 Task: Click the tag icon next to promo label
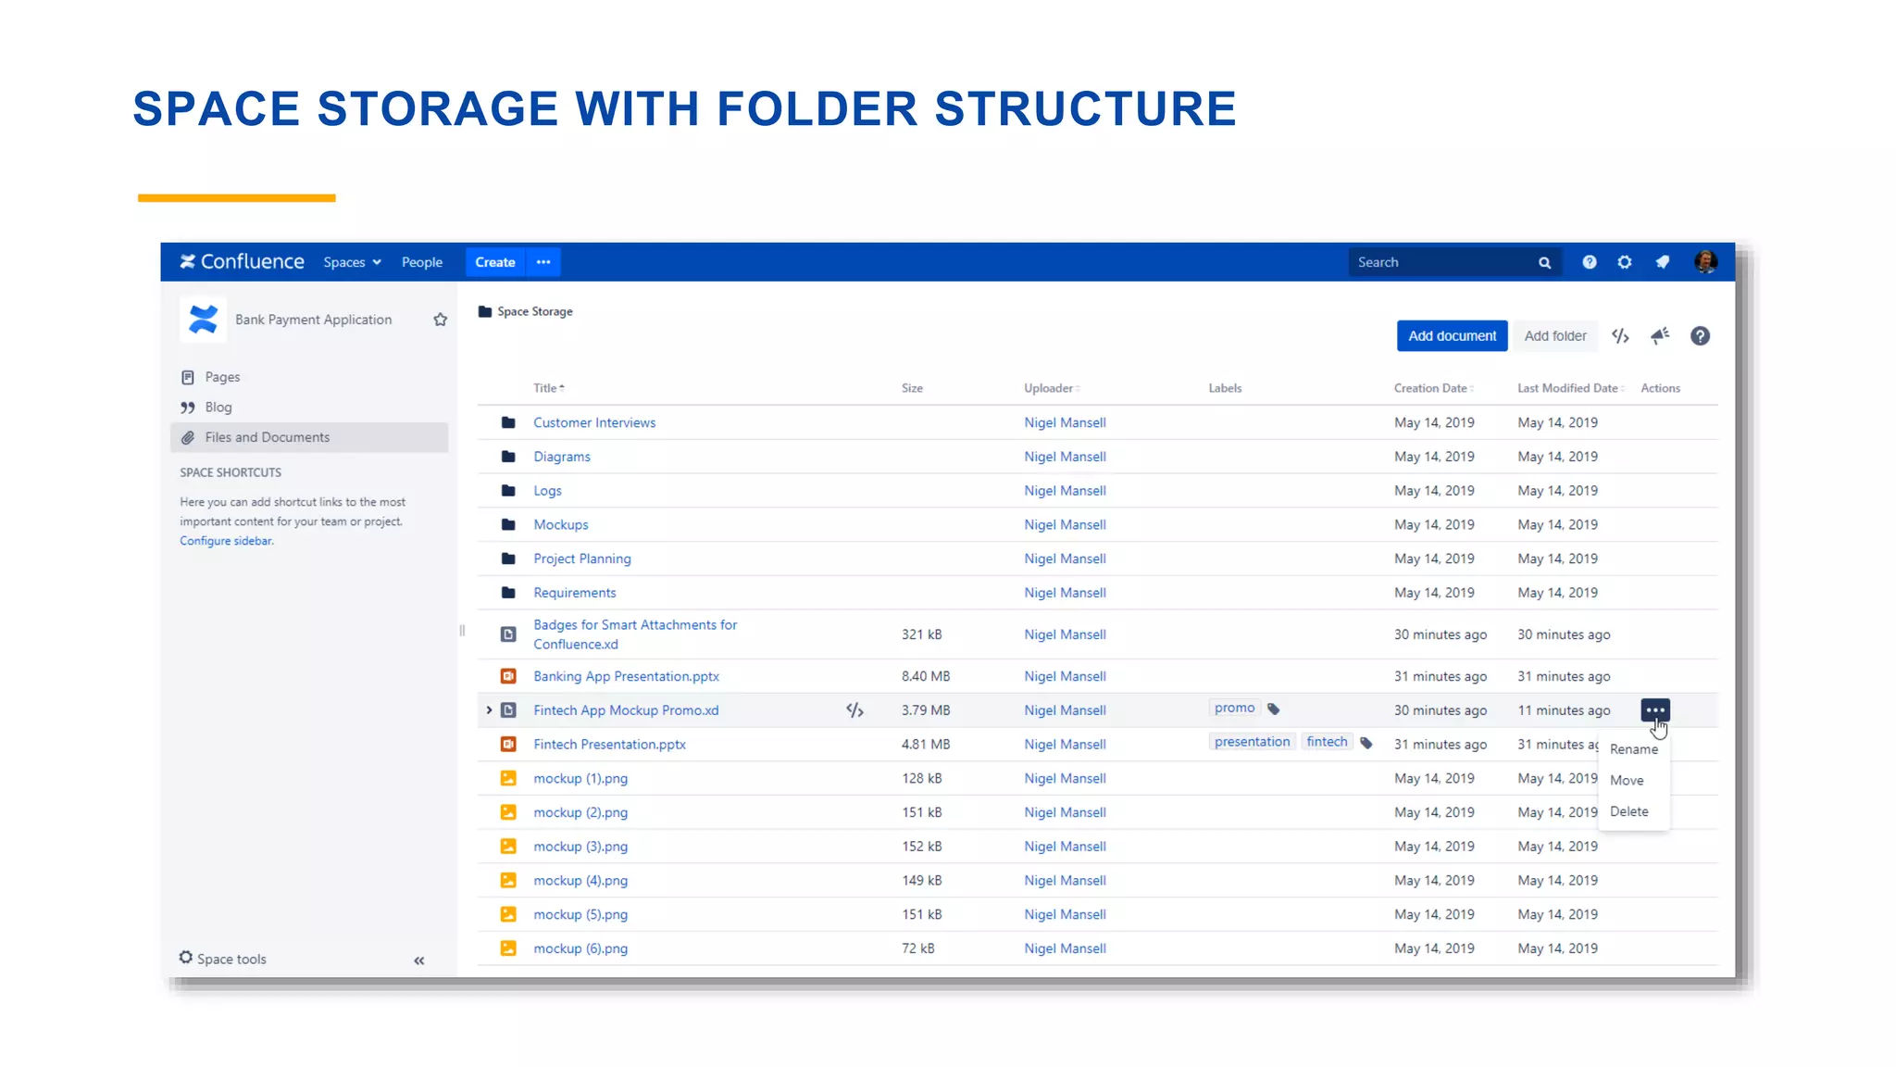pyautogui.click(x=1274, y=709)
